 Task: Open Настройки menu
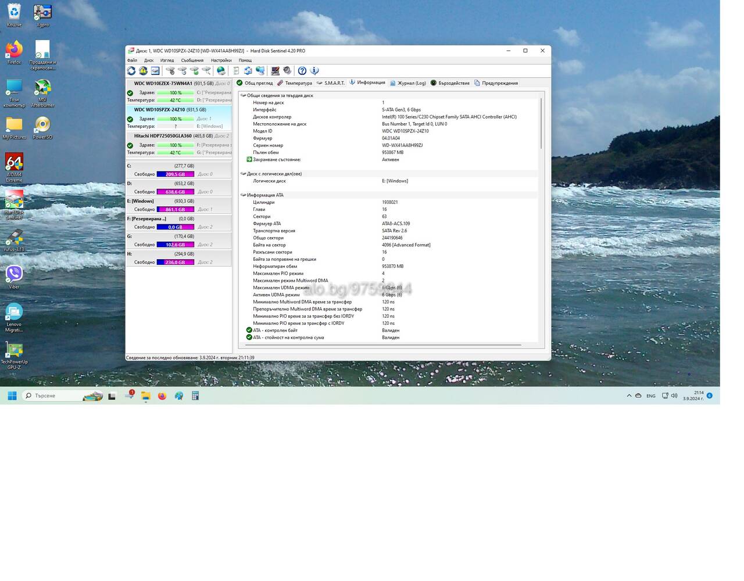221,60
